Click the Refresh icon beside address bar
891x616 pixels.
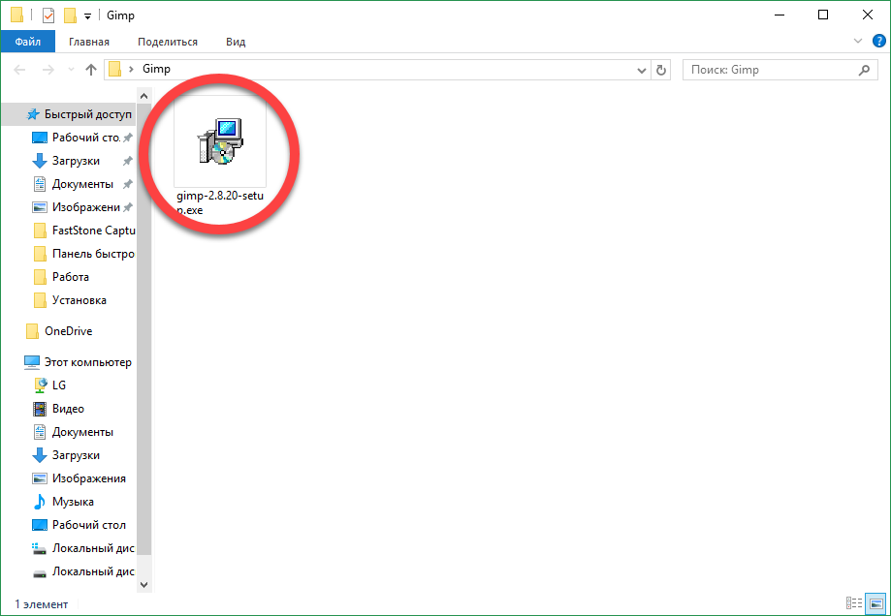[662, 70]
